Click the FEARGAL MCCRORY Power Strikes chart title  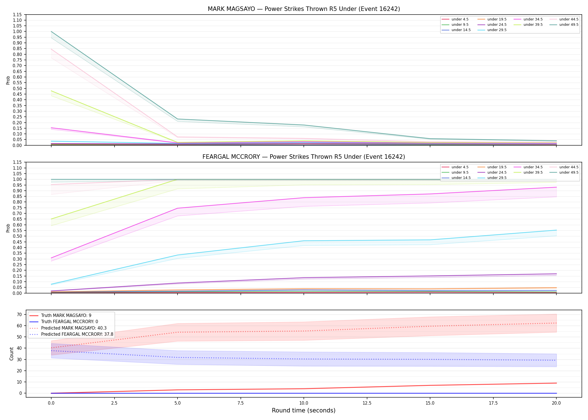(x=304, y=157)
